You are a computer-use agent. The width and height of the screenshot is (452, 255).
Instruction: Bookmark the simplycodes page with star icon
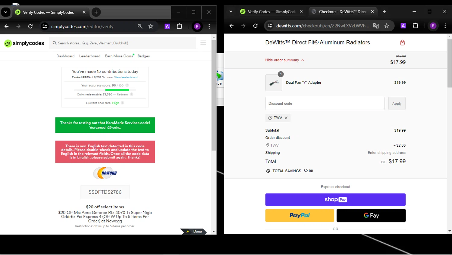[151, 26]
